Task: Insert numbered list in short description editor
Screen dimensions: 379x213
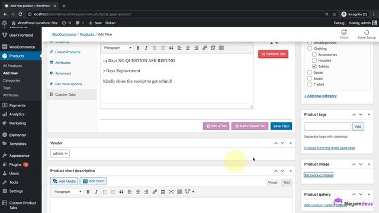Action: 113,192
